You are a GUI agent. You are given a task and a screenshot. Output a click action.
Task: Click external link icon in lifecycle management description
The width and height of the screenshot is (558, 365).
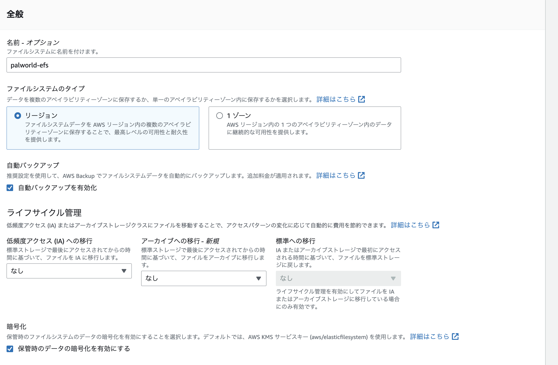(x=436, y=225)
